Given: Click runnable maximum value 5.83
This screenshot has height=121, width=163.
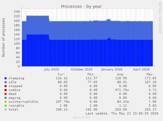Looking at the screenshot, I should pyautogui.click(x=153, y=106).
